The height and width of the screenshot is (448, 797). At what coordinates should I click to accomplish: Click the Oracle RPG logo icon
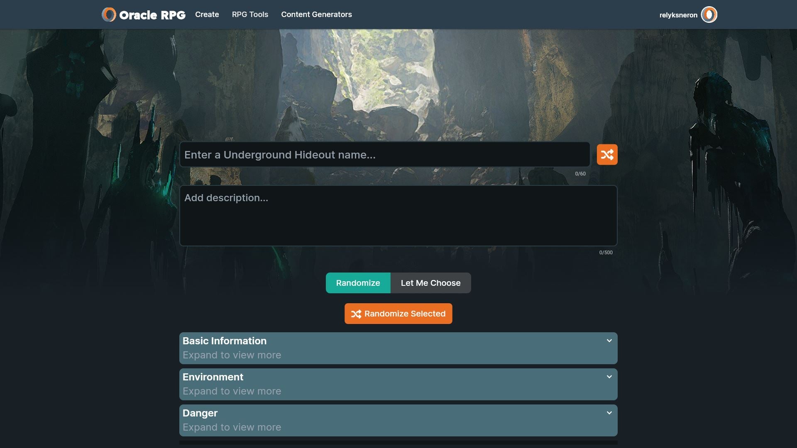tap(109, 15)
